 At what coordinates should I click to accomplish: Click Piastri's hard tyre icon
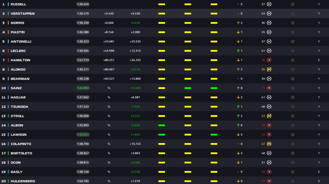269,32
